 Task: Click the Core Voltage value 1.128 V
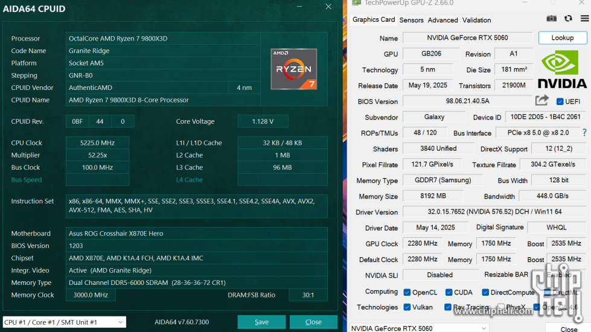263,121
